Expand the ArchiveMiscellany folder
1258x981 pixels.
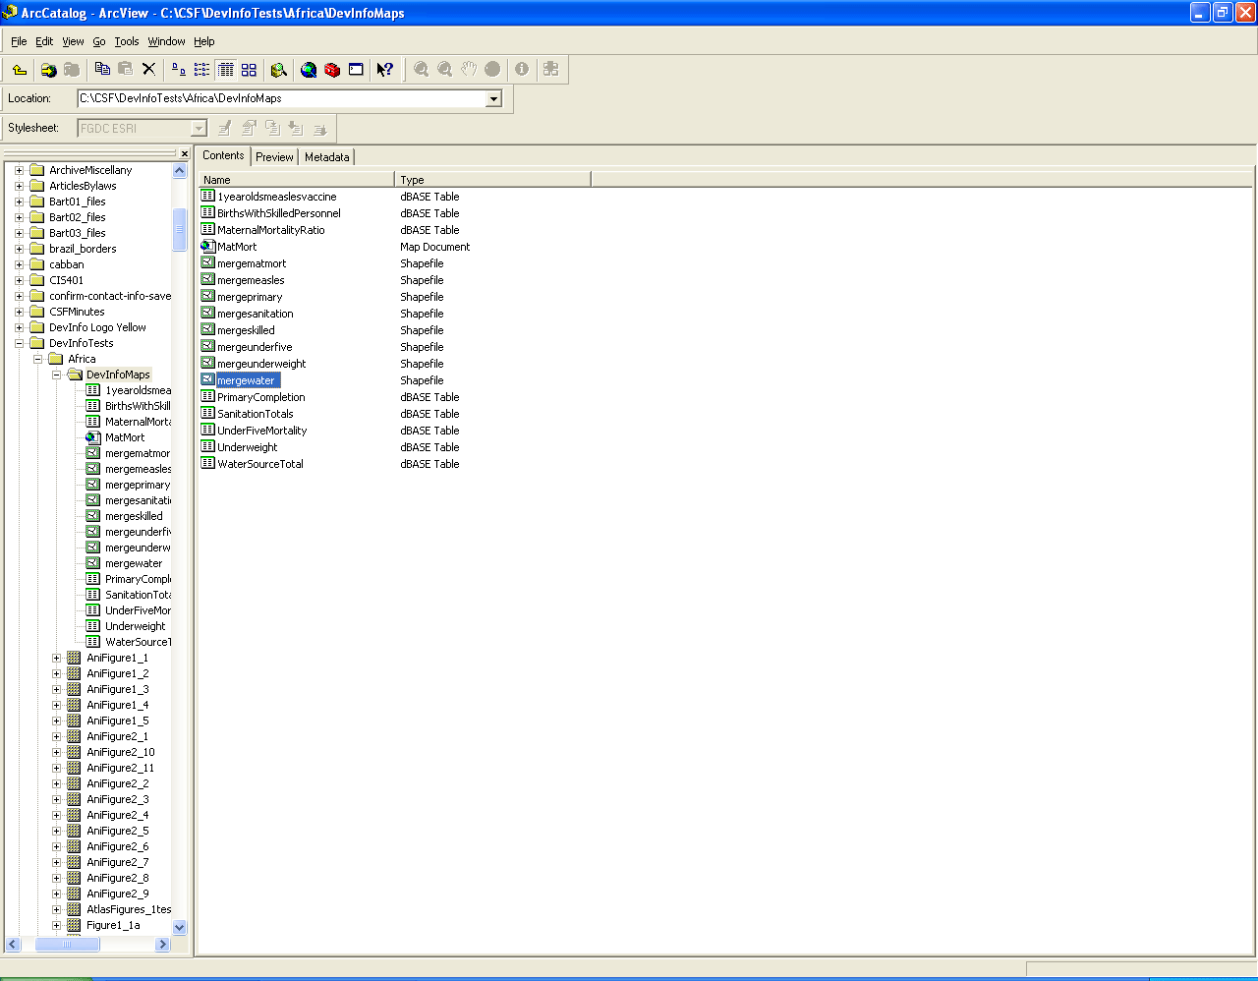tap(19, 170)
